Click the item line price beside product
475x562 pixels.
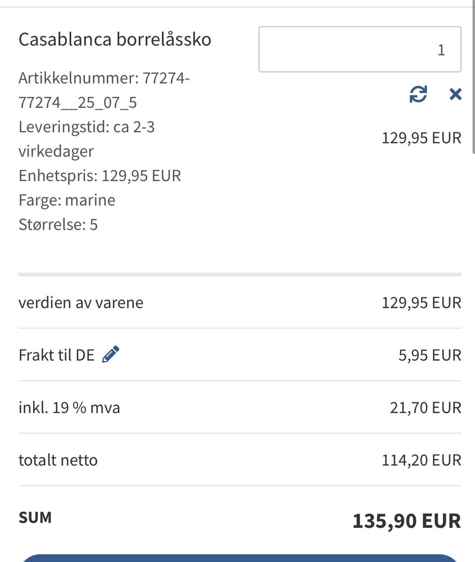click(x=421, y=138)
